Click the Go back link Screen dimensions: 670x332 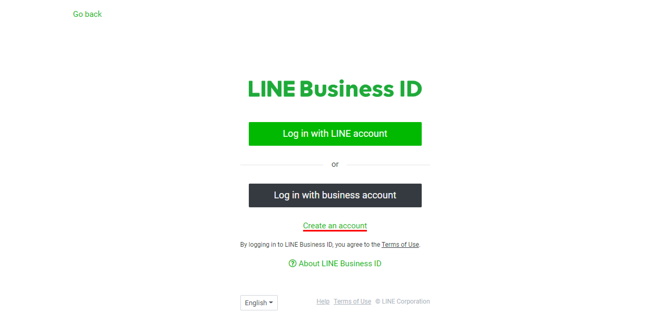click(x=87, y=14)
